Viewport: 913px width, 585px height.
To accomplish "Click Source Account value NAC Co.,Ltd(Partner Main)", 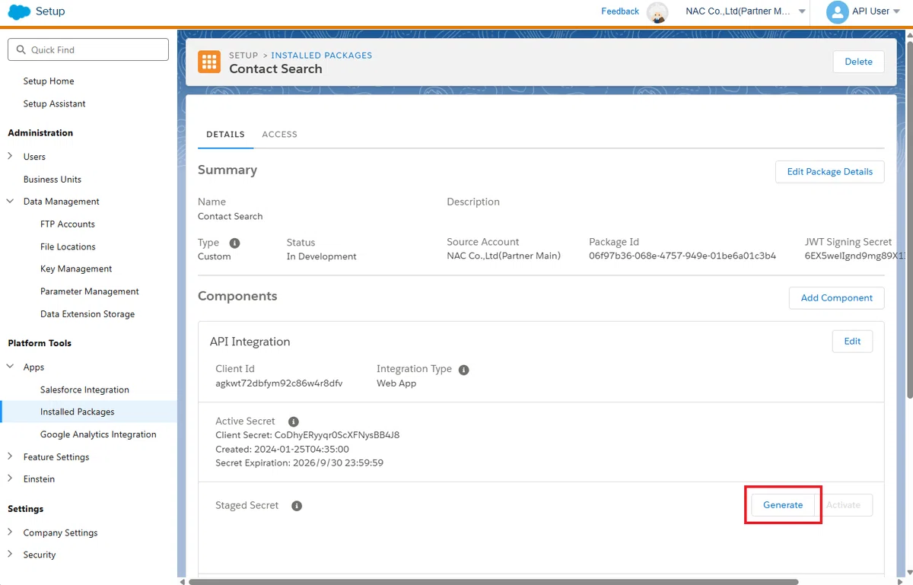I will (504, 256).
